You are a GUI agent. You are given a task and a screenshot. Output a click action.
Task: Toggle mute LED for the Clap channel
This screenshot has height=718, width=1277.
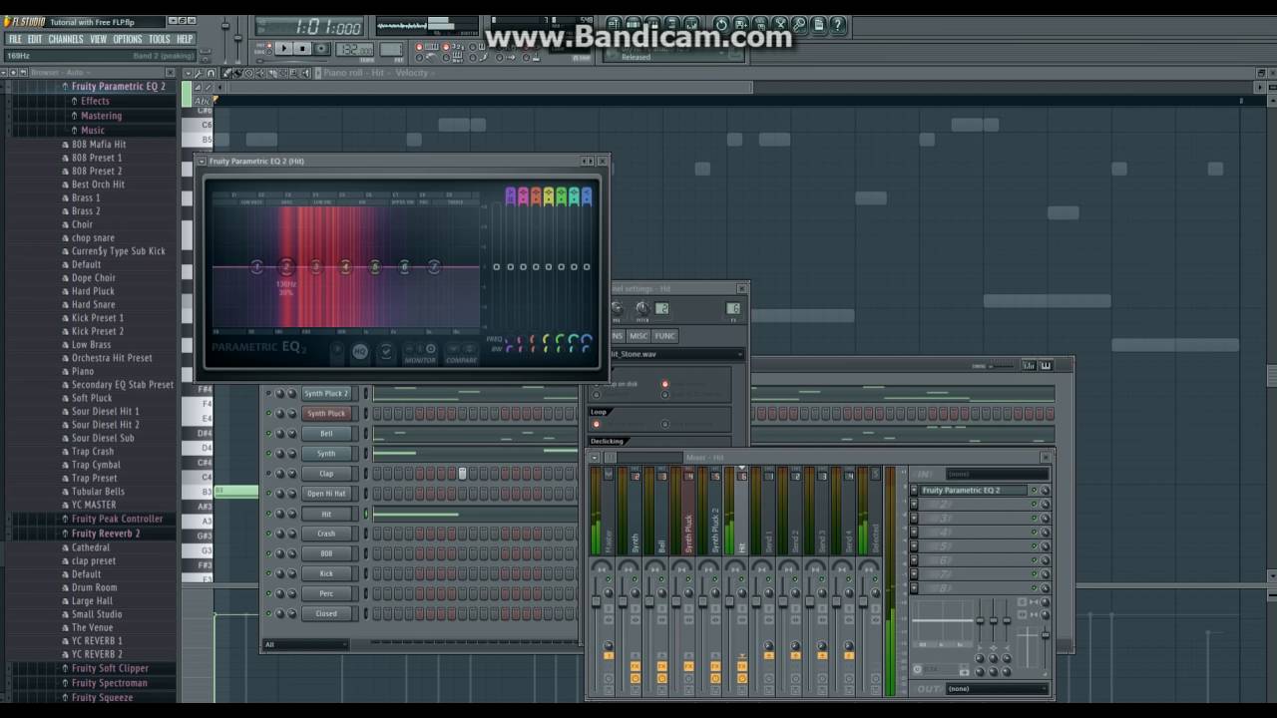click(x=267, y=474)
